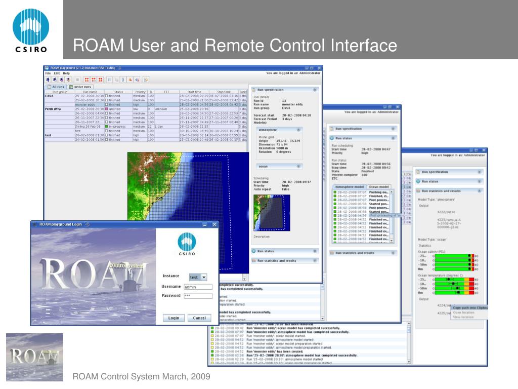Image resolution: width=518 pixels, height=389 pixels.
Task: Expand the ocean model section
Action: click(x=298, y=166)
